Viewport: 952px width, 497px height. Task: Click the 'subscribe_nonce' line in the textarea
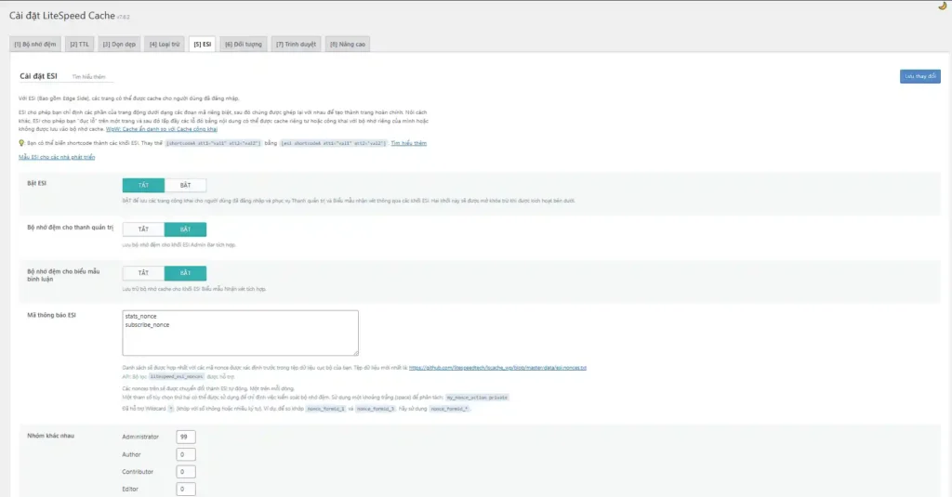tap(148, 324)
